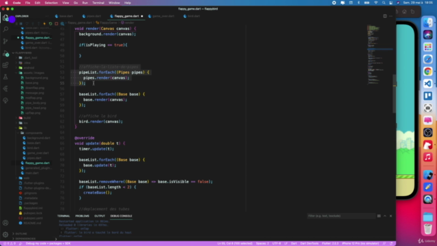Split the editor to the right
The image size is (437, 246).
[x=385, y=16]
